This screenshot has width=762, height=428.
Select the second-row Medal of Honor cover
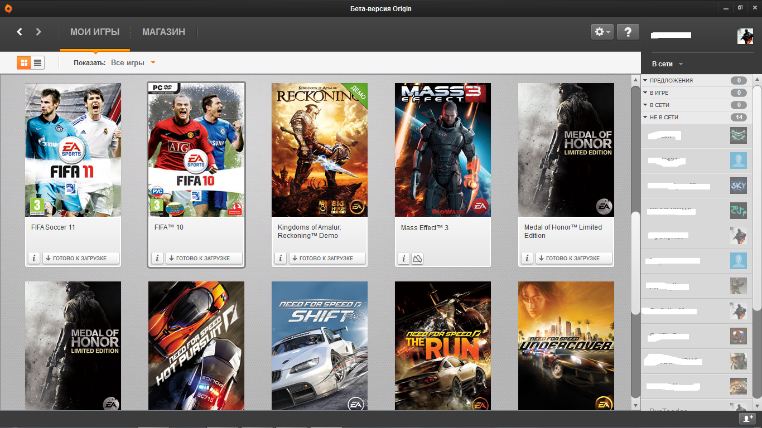coord(73,346)
